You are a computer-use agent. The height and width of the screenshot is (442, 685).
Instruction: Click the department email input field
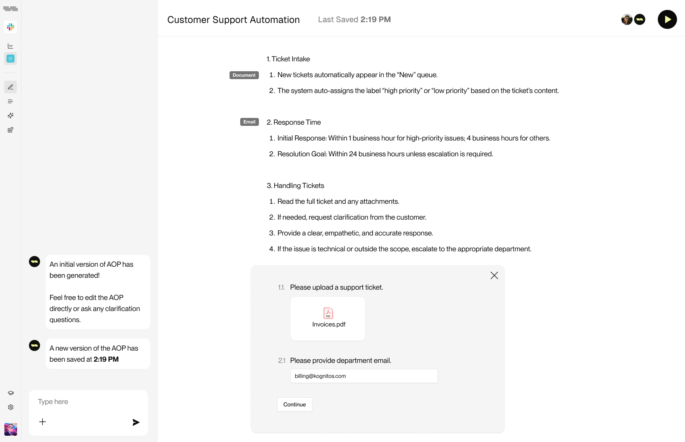[x=364, y=376]
